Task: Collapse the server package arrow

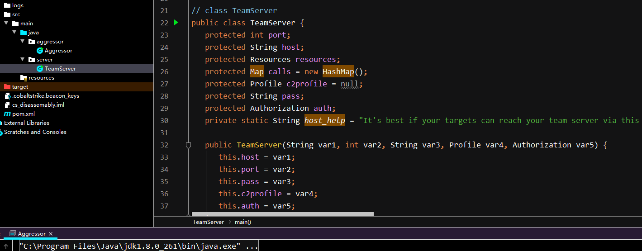Action: tap(23, 60)
